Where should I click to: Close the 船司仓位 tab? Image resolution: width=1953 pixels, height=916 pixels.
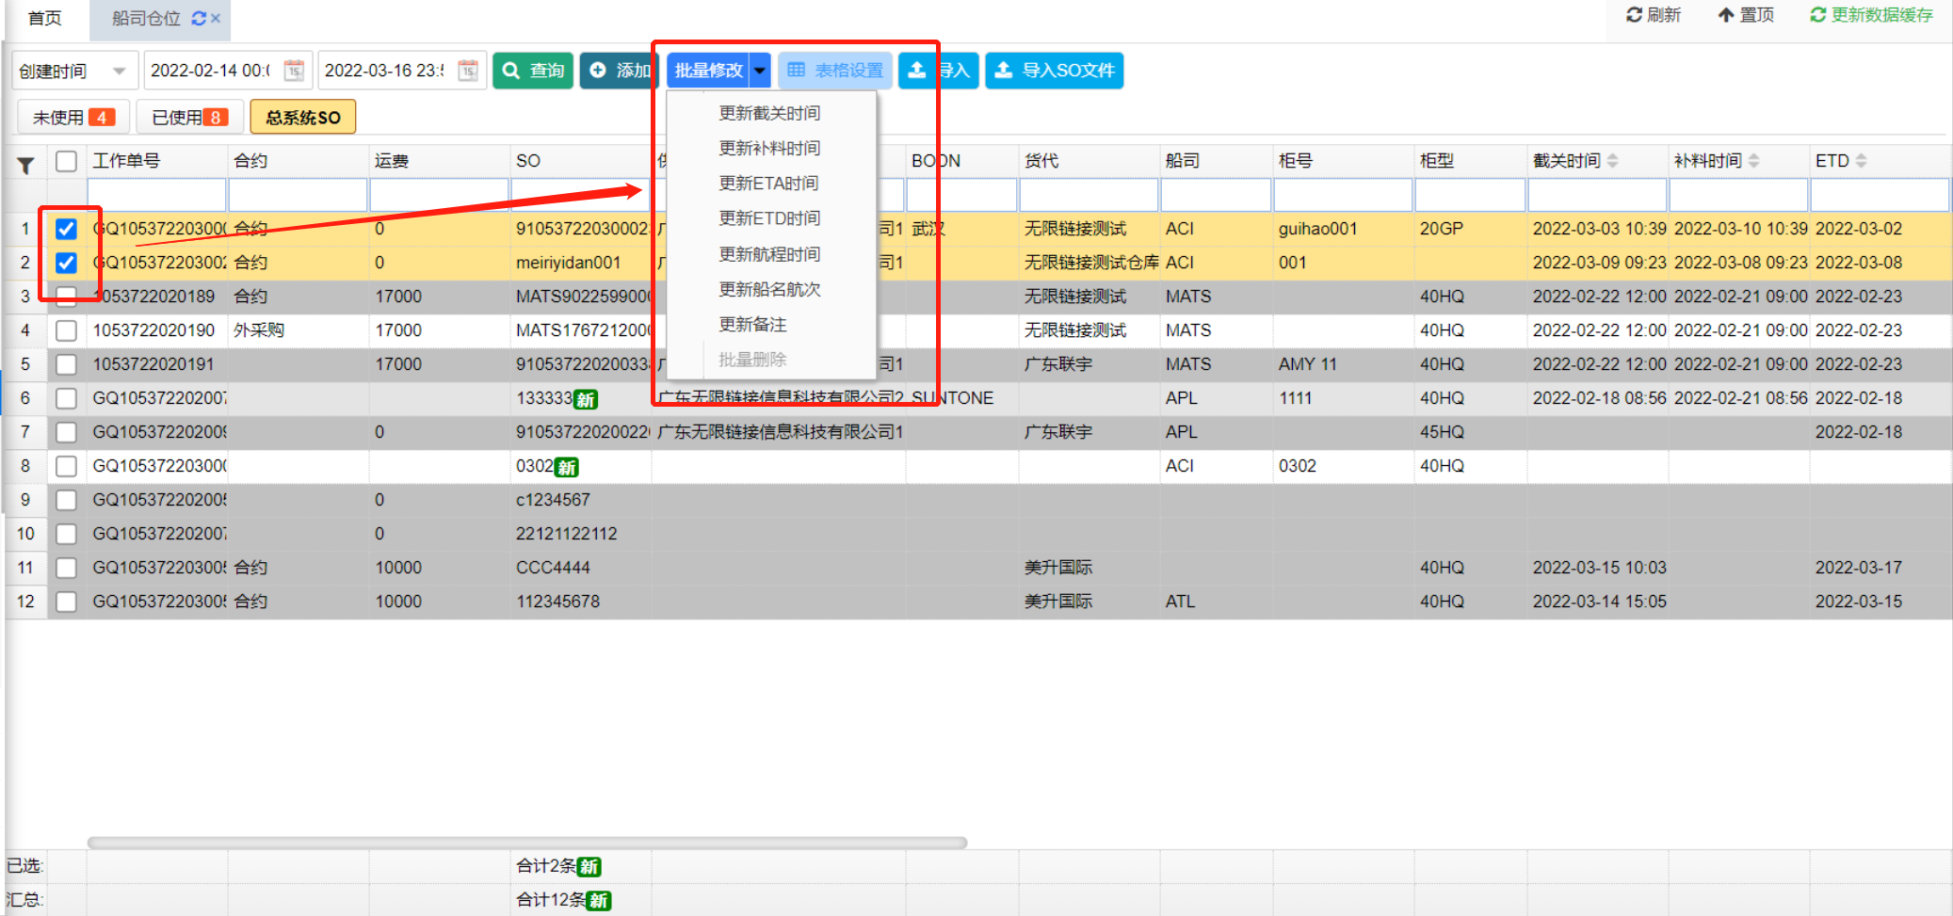(216, 18)
